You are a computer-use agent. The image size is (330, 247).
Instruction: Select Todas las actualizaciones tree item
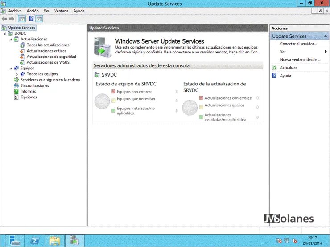(48, 45)
